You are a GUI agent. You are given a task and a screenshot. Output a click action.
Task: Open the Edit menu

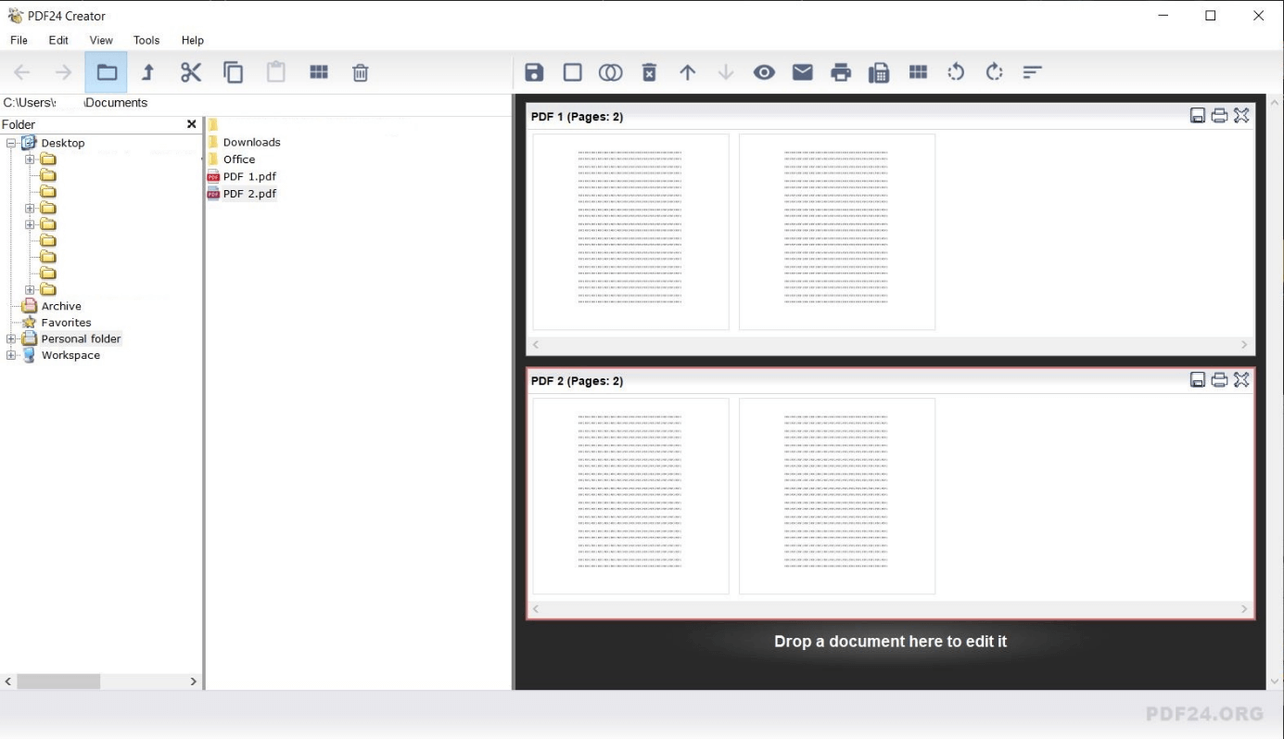[58, 40]
